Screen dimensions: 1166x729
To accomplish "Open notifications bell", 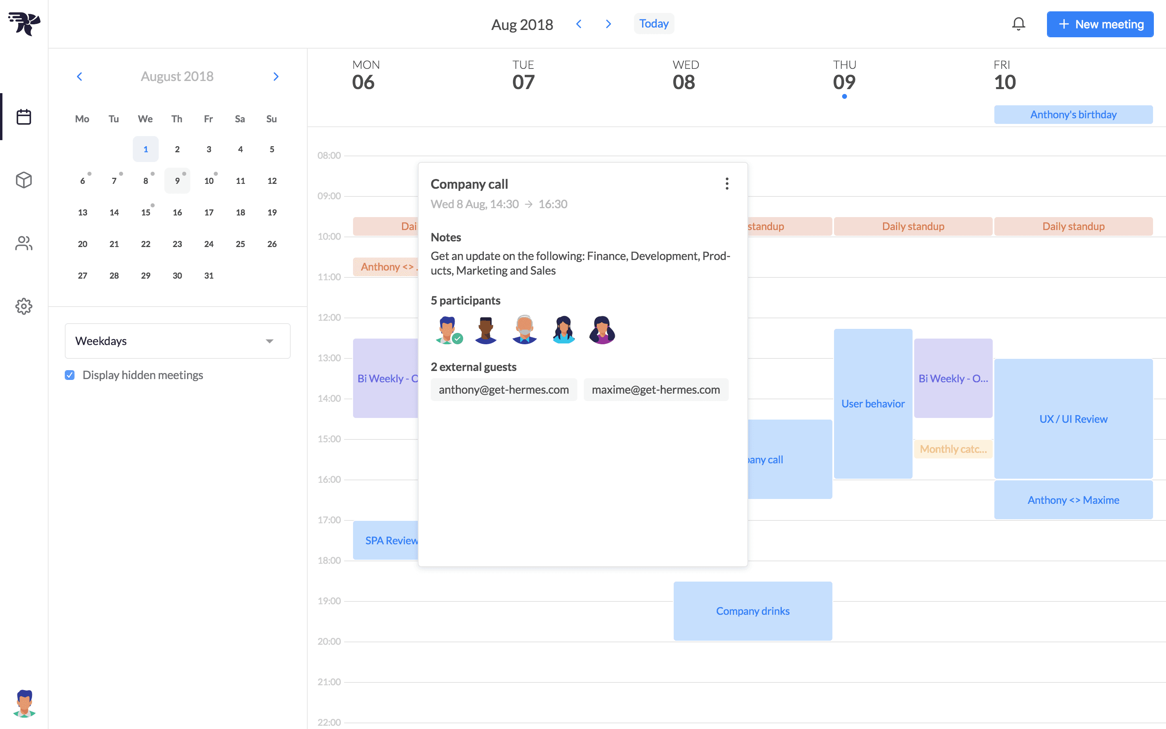I will coord(1018,23).
